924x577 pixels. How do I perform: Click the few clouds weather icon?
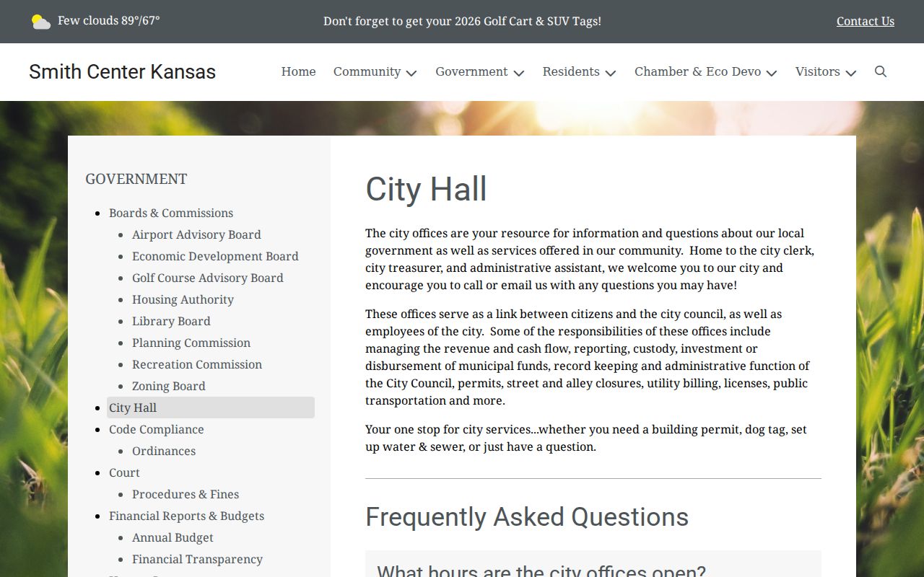[x=40, y=22]
